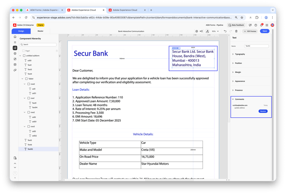Viewport: 286px width, 194px height.
Task: Open the layout fragments rail icon
Action: coord(15,59)
